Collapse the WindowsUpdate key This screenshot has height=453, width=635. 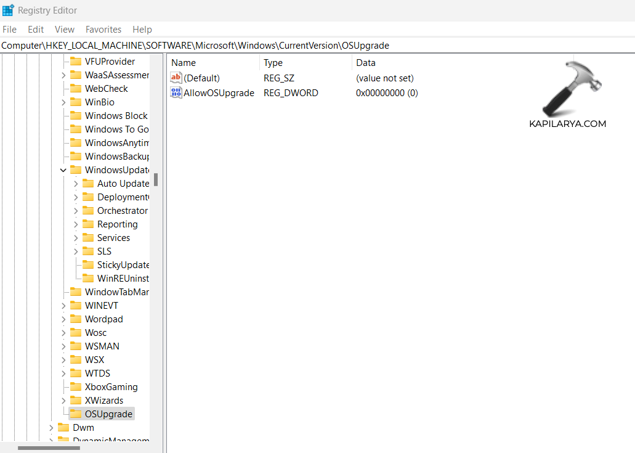(63, 169)
